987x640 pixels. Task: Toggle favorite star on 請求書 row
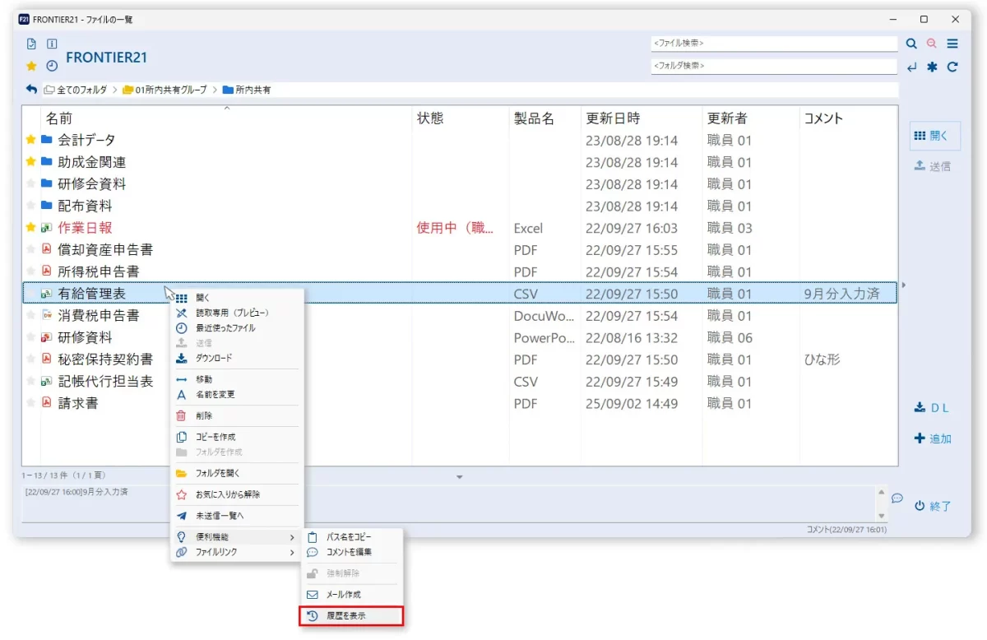click(31, 403)
